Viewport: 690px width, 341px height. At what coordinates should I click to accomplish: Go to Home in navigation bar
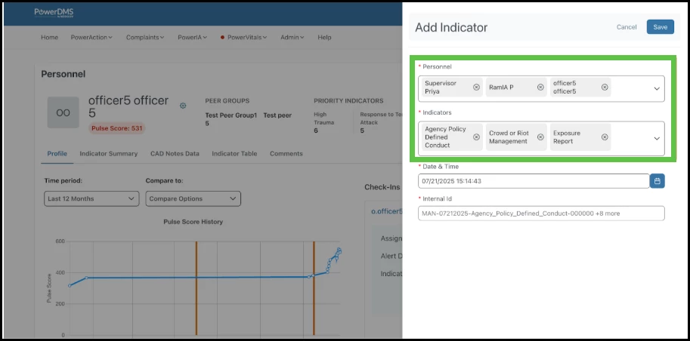tap(50, 38)
